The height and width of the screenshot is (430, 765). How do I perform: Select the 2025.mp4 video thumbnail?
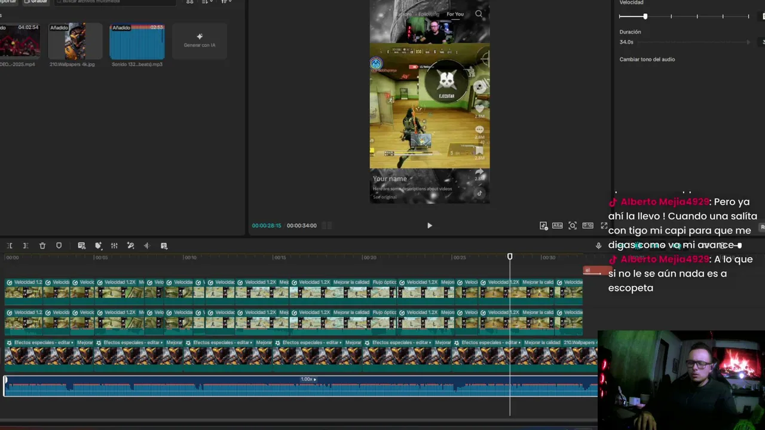(x=20, y=41)
